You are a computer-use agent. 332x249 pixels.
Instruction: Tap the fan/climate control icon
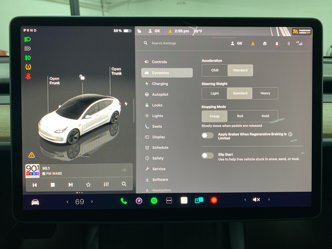[80, 202]
